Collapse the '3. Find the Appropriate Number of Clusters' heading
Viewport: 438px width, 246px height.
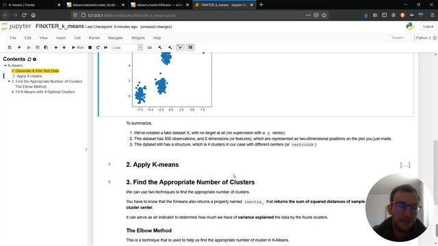109,182
